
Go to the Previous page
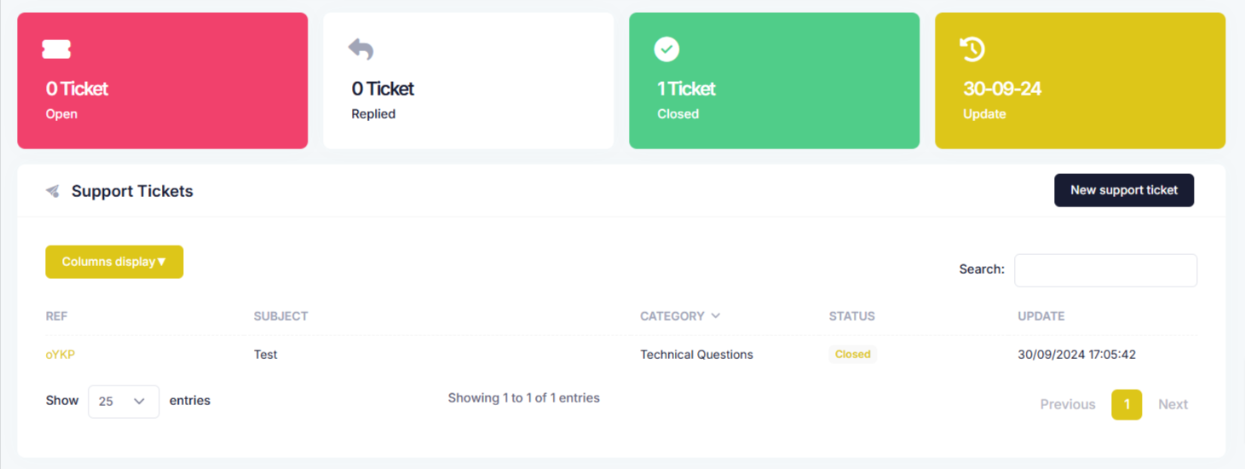tap(1068, 404)
